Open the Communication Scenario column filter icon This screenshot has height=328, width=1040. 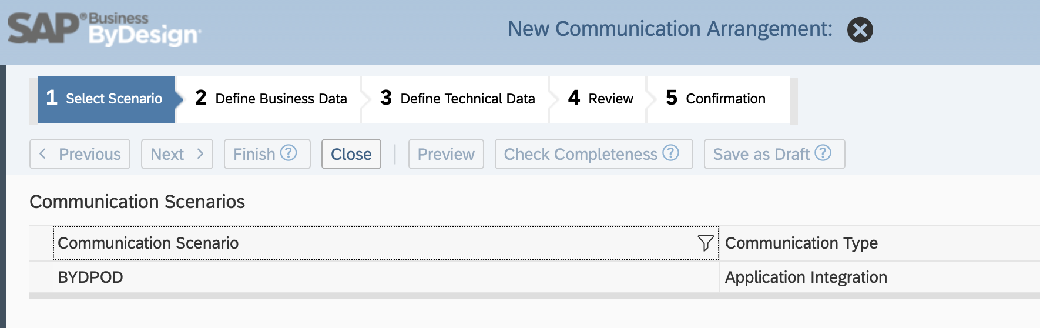[x=705, y=243]
